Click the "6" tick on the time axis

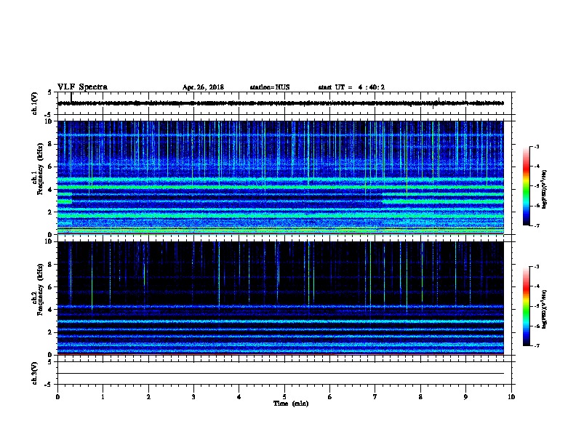330,396
